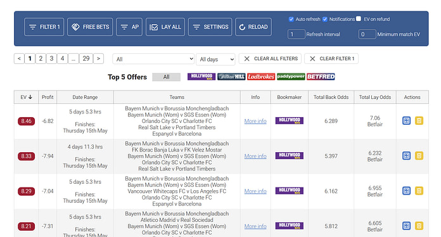Image resolution: width=441 pixels, height=237 pixels.
Task: Sort by EV column header
Action: pos(26,97)
